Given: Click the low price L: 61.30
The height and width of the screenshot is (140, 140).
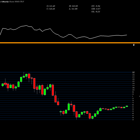Looking at the screenshot, I should pos(73,9).
